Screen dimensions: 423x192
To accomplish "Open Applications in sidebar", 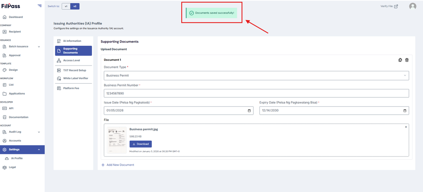I will pos(17,94).
